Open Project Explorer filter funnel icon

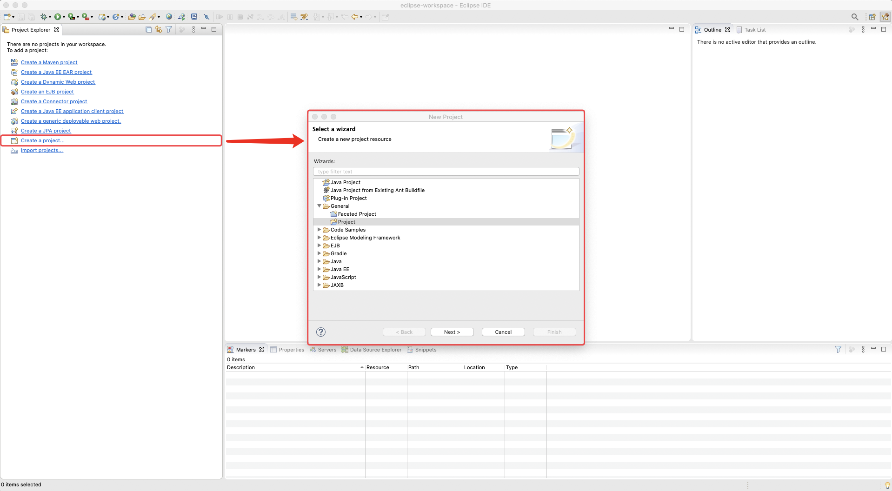(x=169, y=29)
